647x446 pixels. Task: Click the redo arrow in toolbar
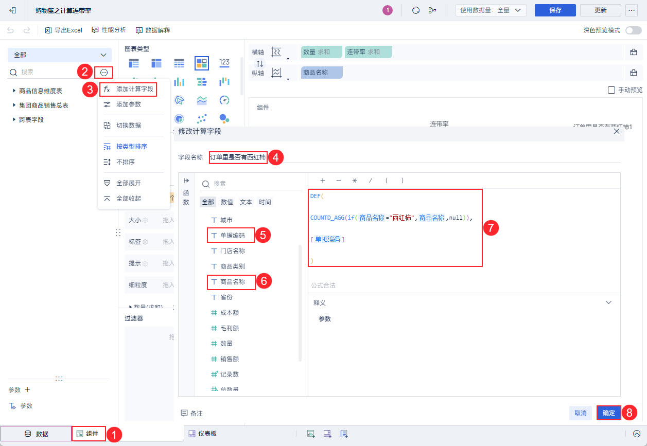pyautogui.click(x=27, y=30)
